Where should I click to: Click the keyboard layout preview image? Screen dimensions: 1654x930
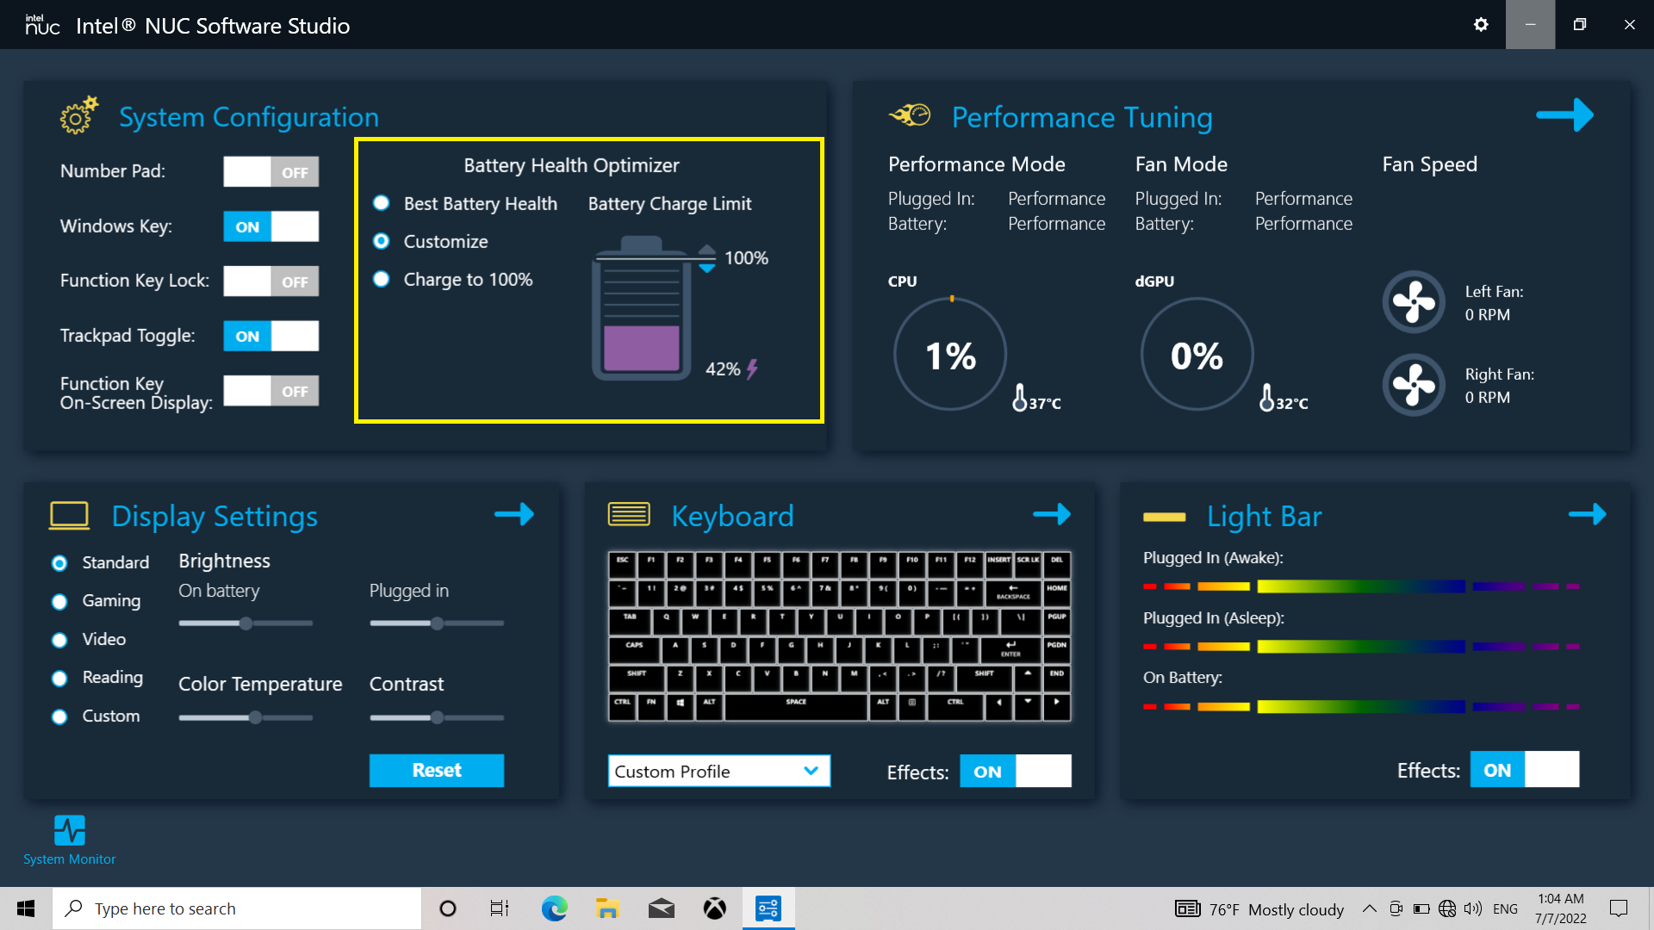tap(839, 635)
